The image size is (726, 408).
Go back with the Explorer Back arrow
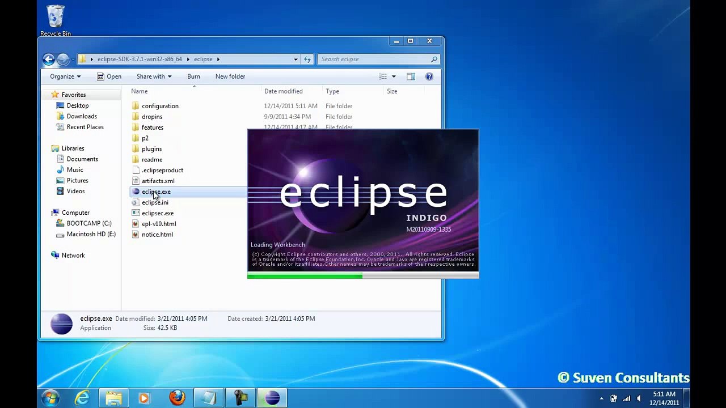[49, 59]
